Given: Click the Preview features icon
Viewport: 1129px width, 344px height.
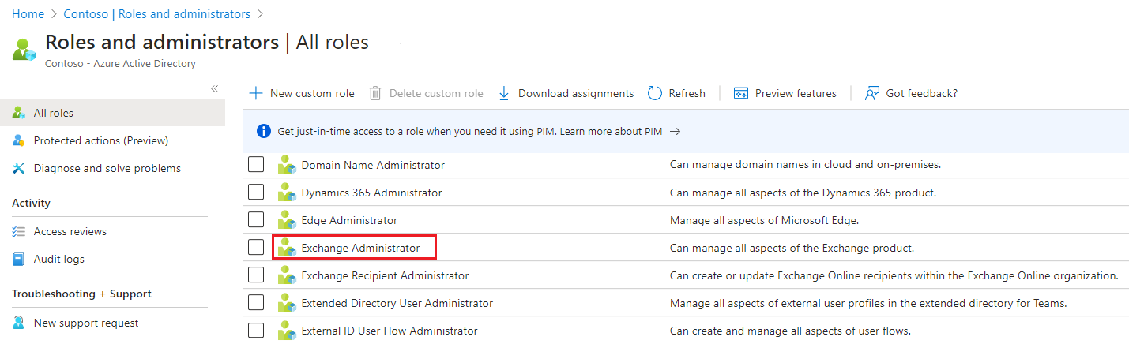Looking at the screenshot, I should pos(741,93).
